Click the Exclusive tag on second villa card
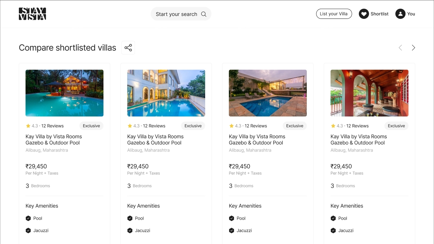 193,126
